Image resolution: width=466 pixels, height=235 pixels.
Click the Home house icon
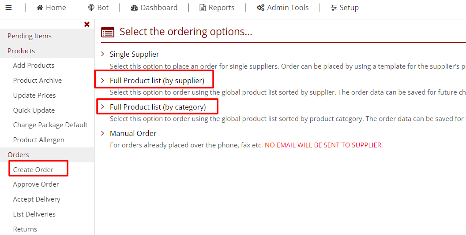click(x=40, y=8)
